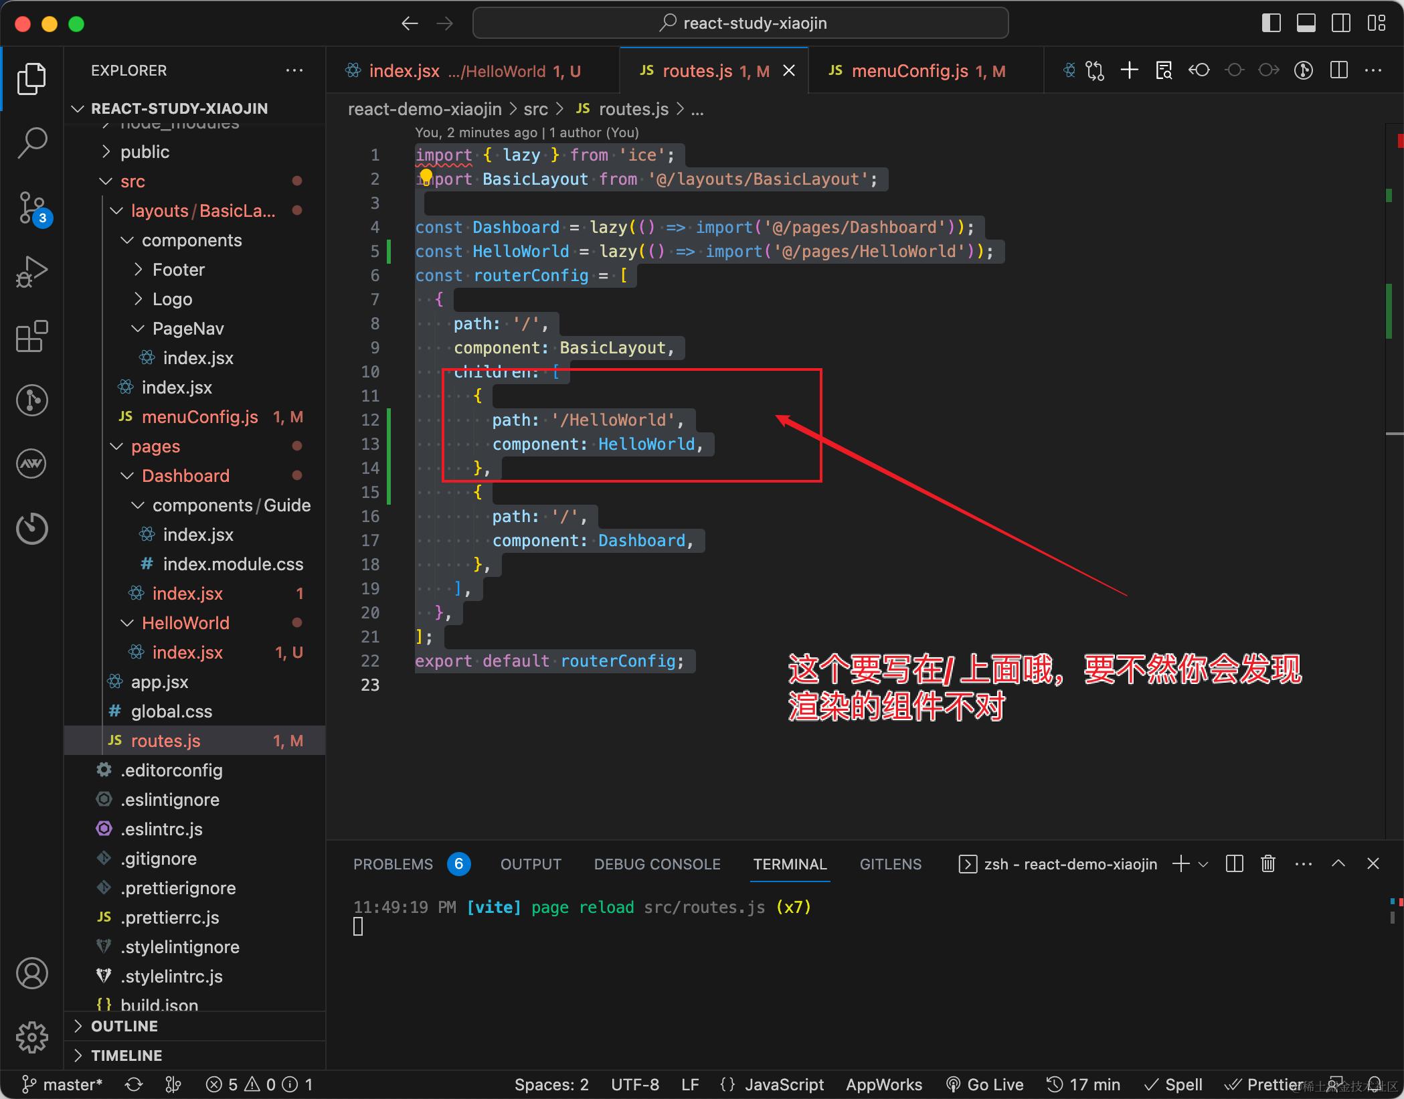Switch to the PROBLEMS panel tab
This screenshot has height=1099, width=1404.
click(393, 864)
